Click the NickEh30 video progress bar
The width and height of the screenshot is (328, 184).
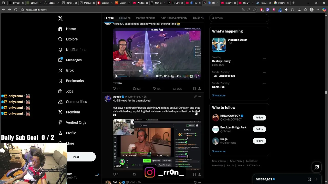pos(157,71)
